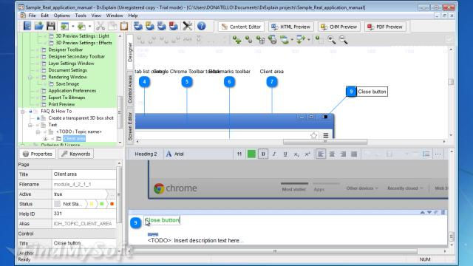Align text right
Screen dimensions: 473x266
tap(343, 154)
